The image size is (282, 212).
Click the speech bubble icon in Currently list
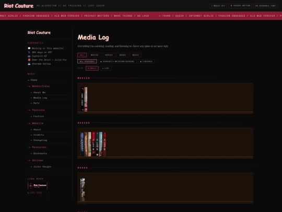[x=29, y=48]
